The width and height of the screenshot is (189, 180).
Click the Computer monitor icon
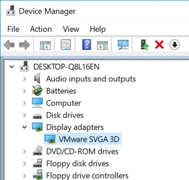pos(37,103)
